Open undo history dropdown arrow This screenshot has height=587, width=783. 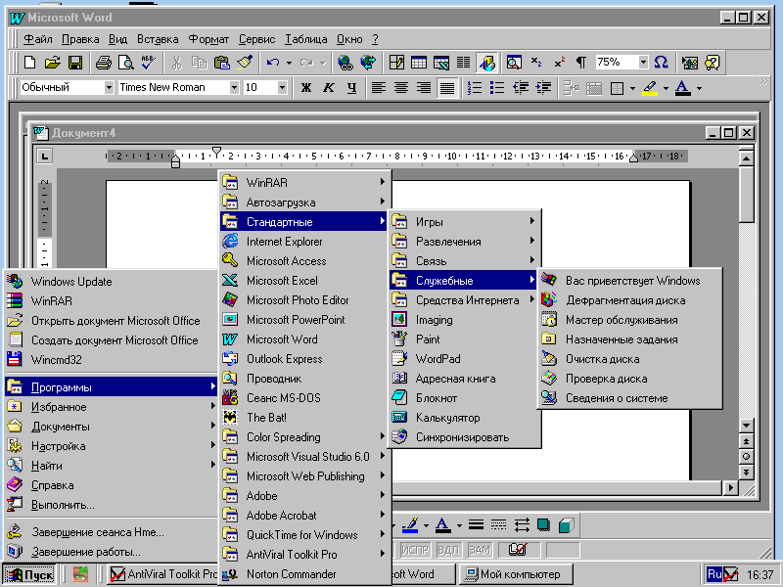coord(289,63)
